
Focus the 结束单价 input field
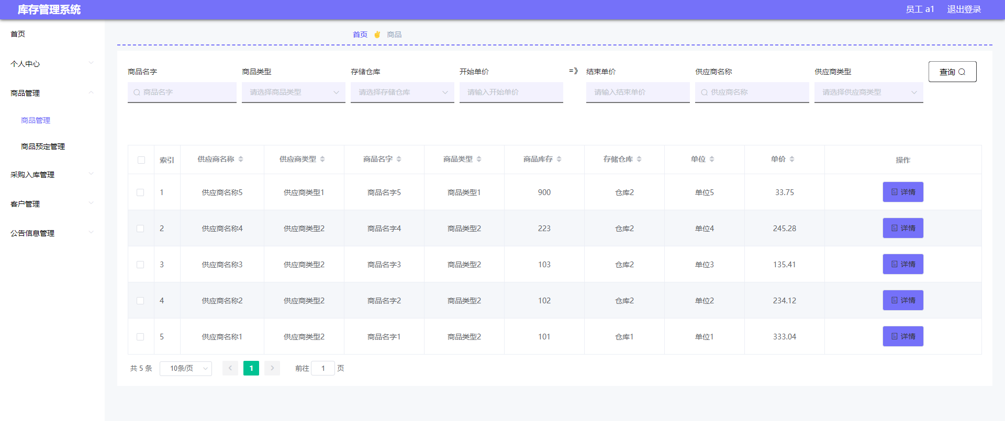tap(638, 93)
